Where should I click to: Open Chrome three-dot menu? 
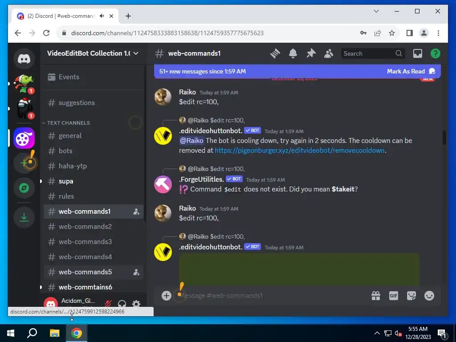point(438,33)
